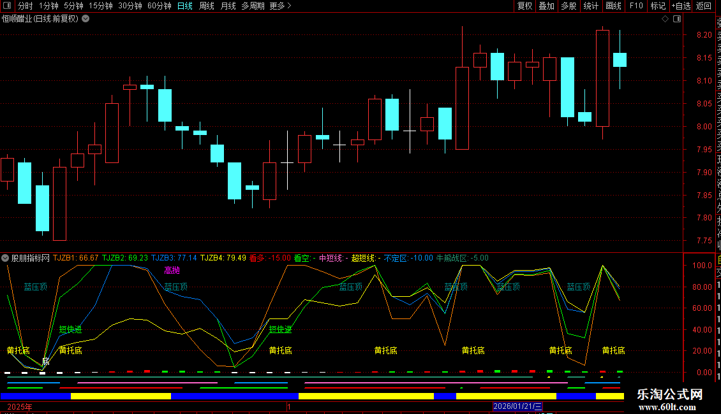
Task: Select the 5分钟 period tab
Action: tap(73, 6)
